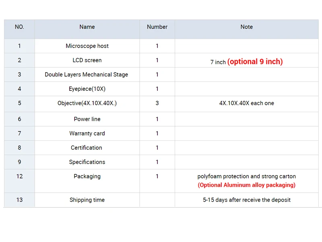The image size is (322, 242).
Task: Select the 'Microscope host' cell
Action: (87, 46)
